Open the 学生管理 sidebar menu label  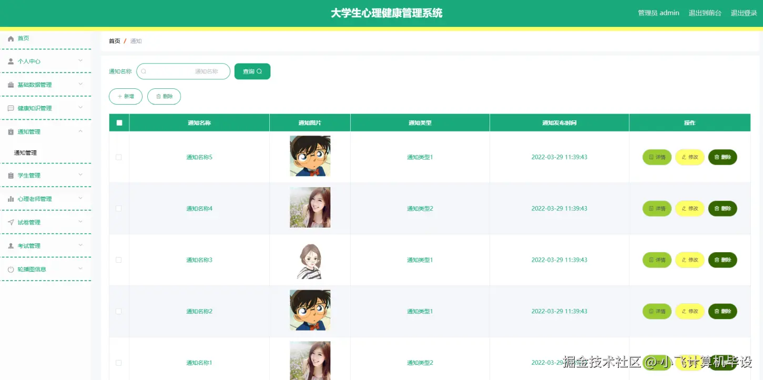(29, 176)
